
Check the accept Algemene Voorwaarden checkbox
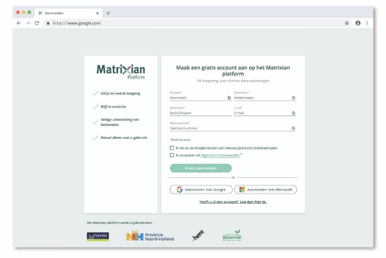[x=172, y=155]
